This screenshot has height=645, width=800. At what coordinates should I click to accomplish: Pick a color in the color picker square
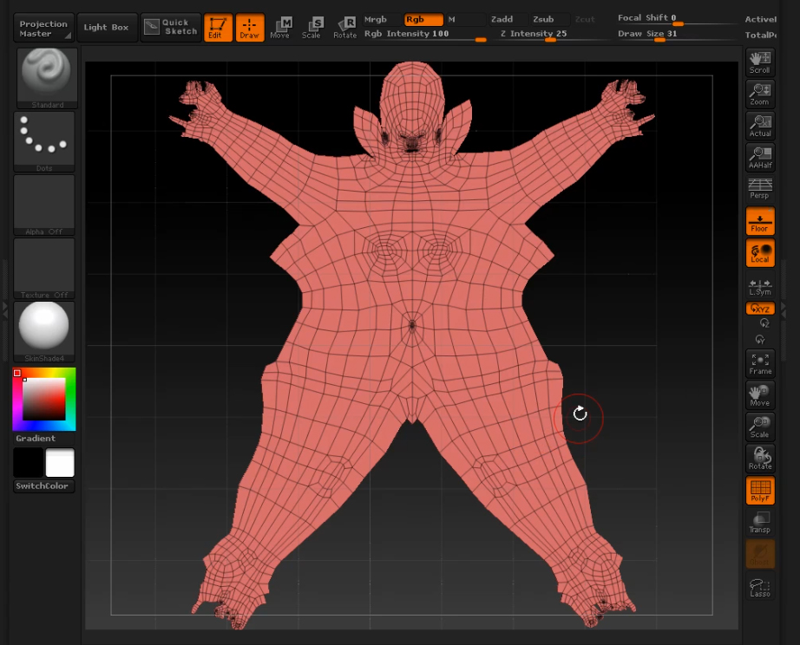click(x=43, y=399)
